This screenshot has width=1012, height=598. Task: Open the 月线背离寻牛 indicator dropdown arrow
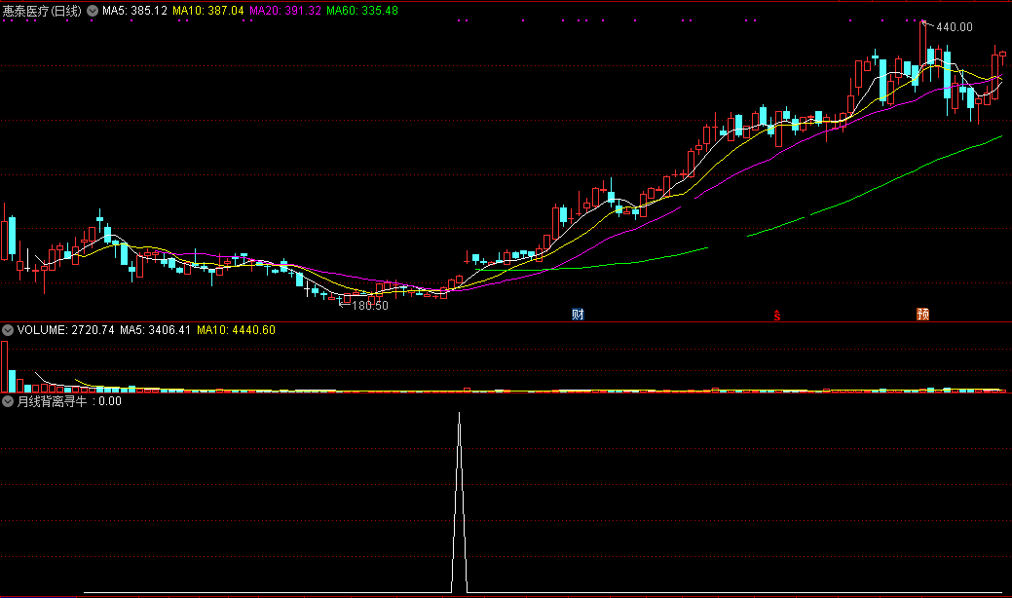(8, 401)
